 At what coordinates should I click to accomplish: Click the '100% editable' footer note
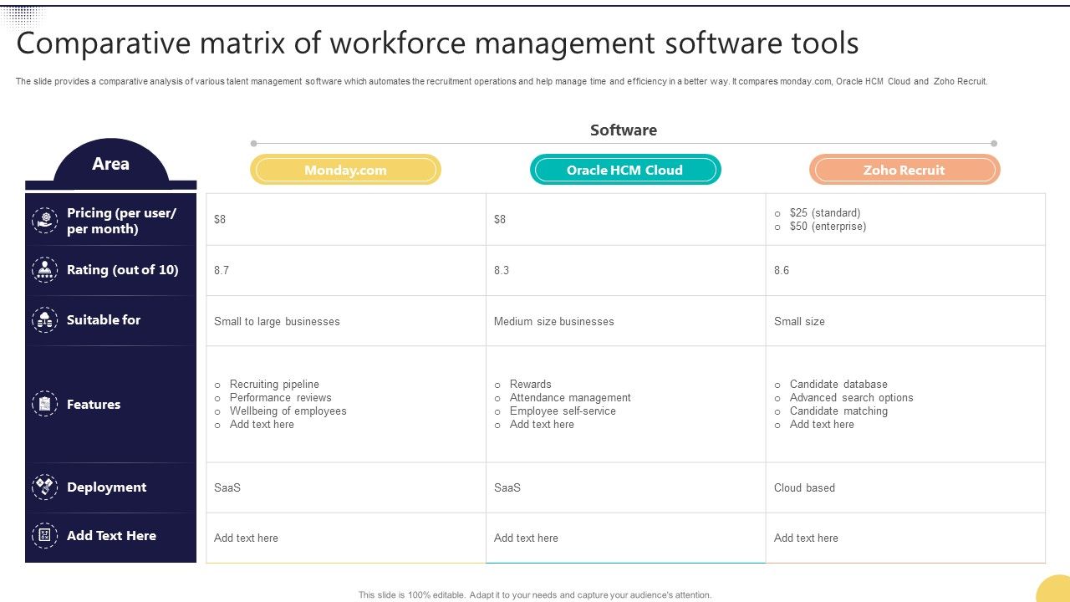[x=535, y=595]
